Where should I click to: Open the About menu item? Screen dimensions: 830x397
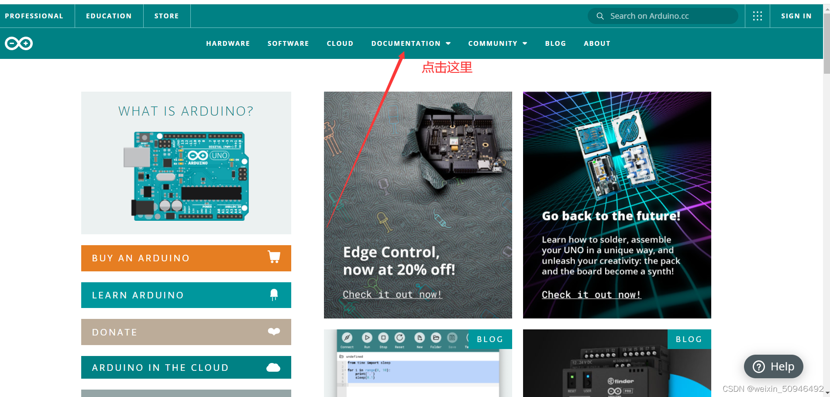click(x=597, y=44)
